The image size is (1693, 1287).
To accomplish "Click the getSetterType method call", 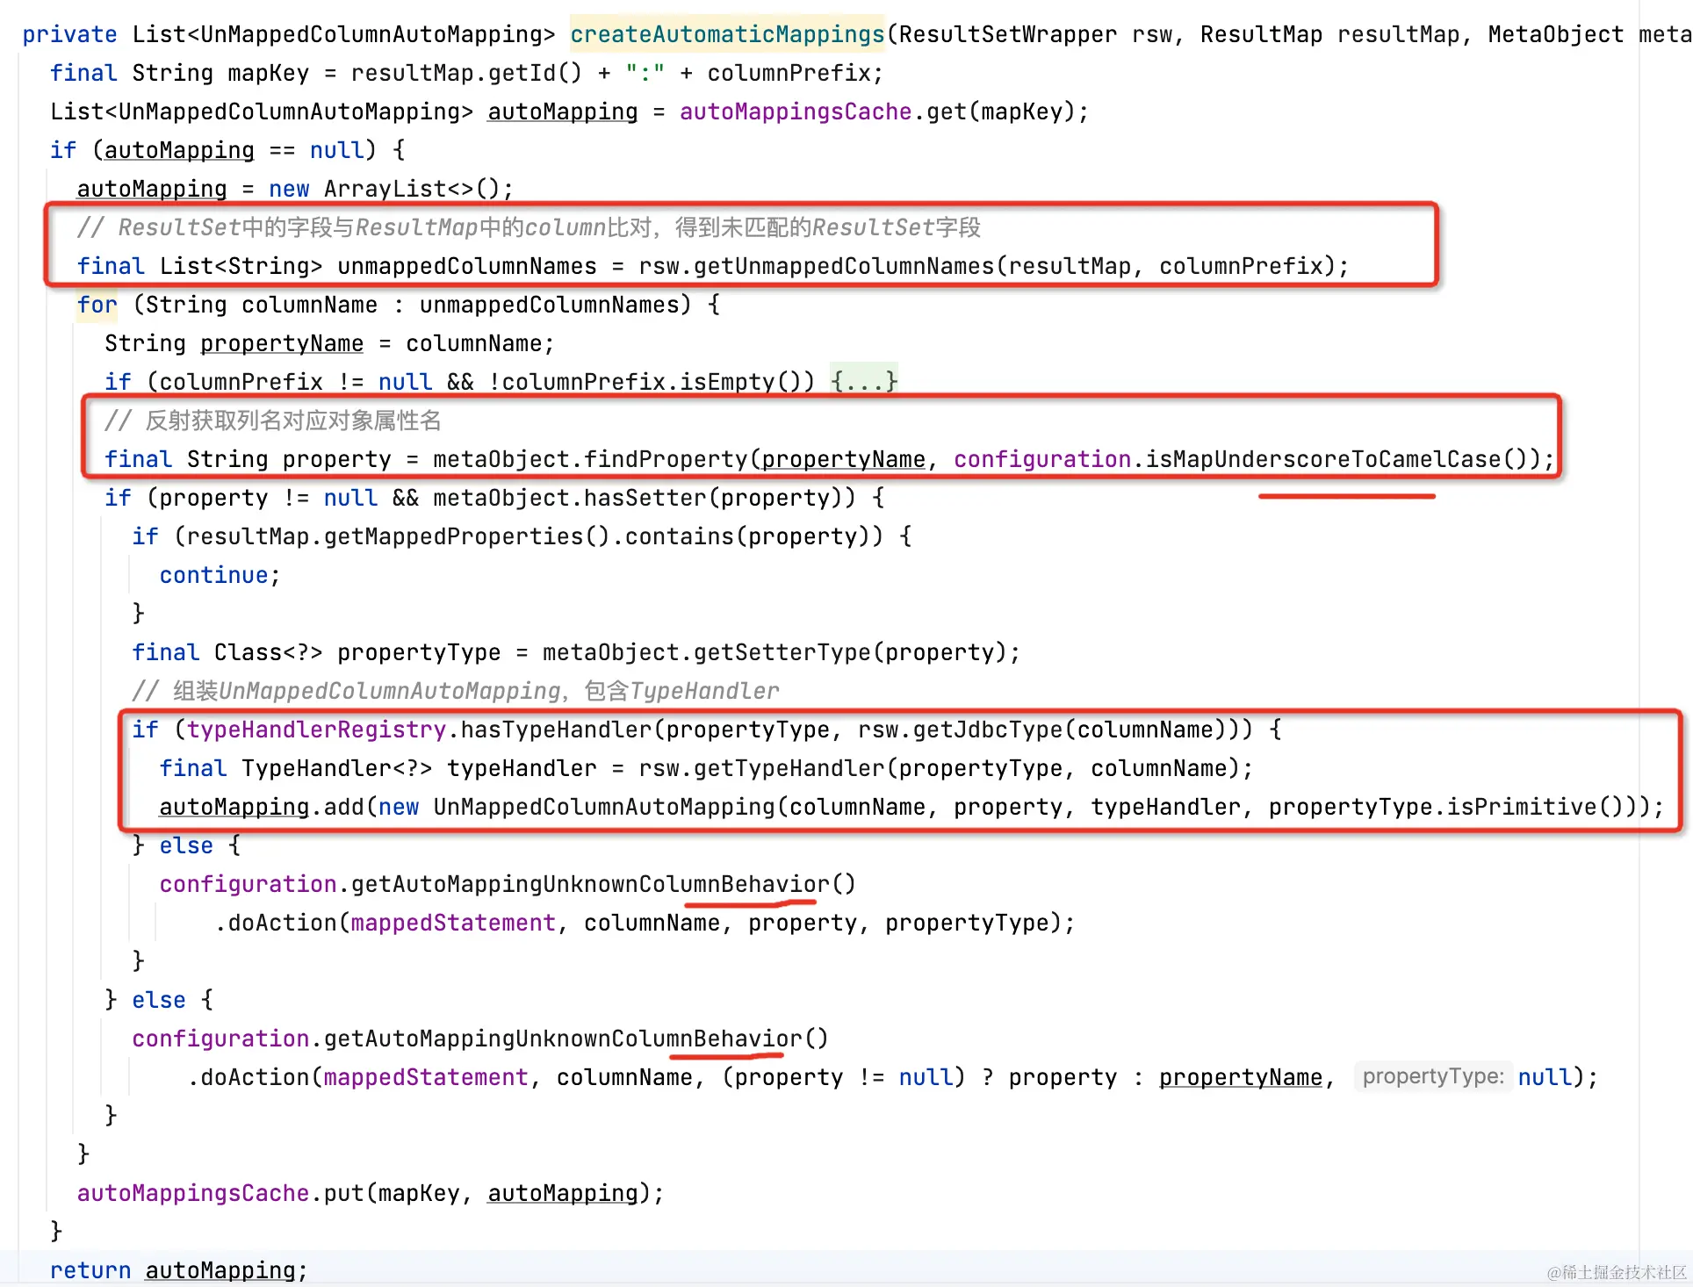I will (782, 652).
